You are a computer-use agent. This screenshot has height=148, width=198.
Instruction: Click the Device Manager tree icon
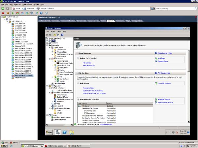tap(52, 84)
